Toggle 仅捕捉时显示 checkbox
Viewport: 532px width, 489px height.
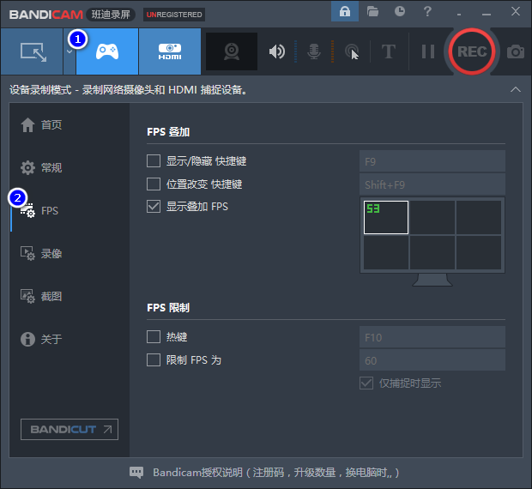366,383
